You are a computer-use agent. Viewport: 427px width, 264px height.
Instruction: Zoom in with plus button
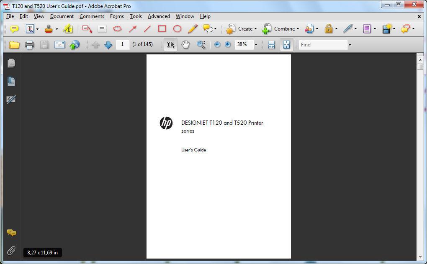[x=228, y=44]
